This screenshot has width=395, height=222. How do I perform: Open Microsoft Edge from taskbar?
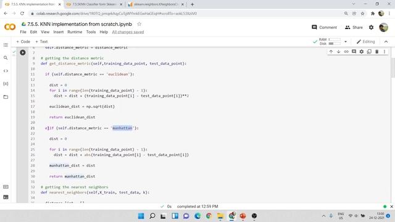(x=197, y=216)
